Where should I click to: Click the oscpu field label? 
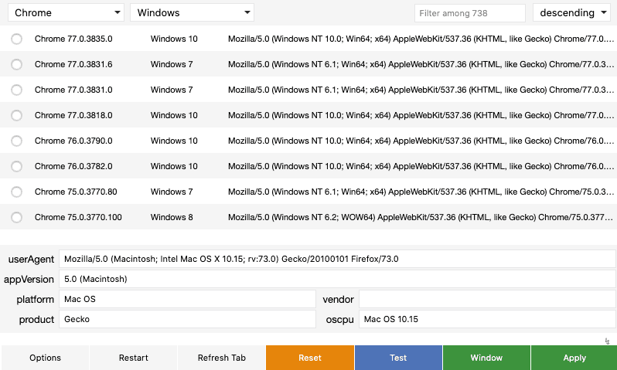(x=340, y=320)
